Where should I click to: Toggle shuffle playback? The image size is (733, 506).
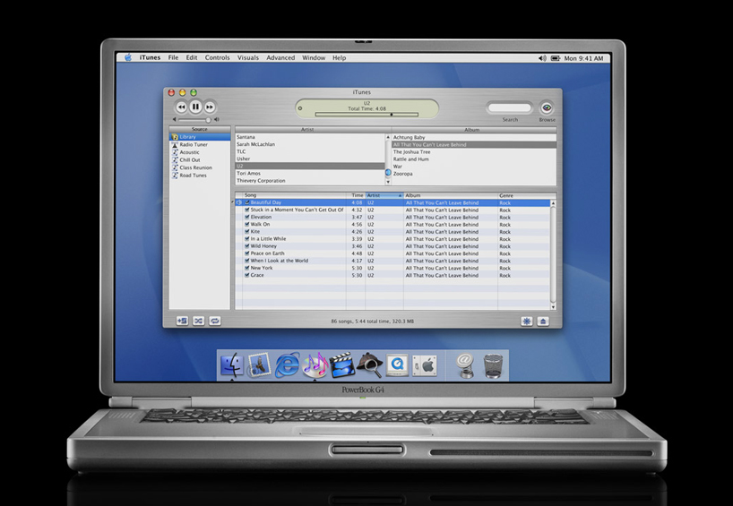point(199,321)
